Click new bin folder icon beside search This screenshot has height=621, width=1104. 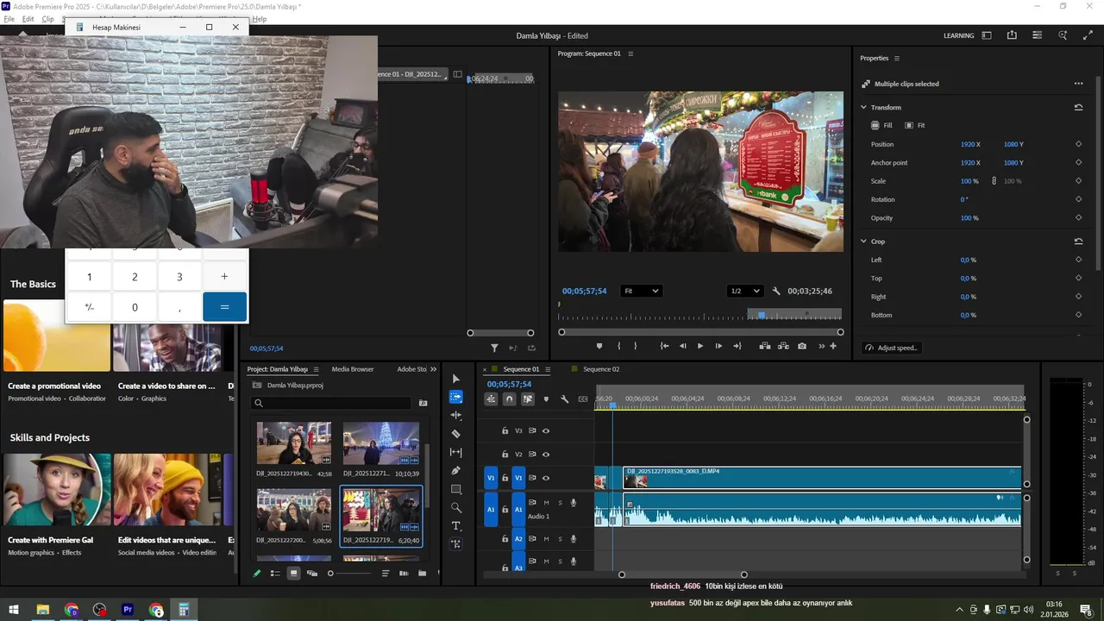click(423, 403)
